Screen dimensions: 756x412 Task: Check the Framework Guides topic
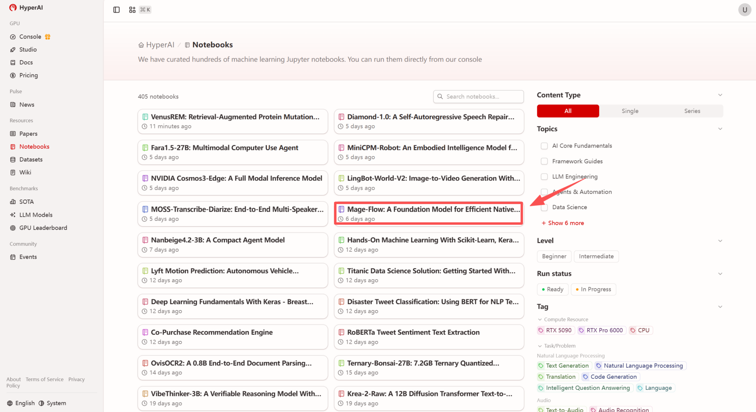pos(544,161)
